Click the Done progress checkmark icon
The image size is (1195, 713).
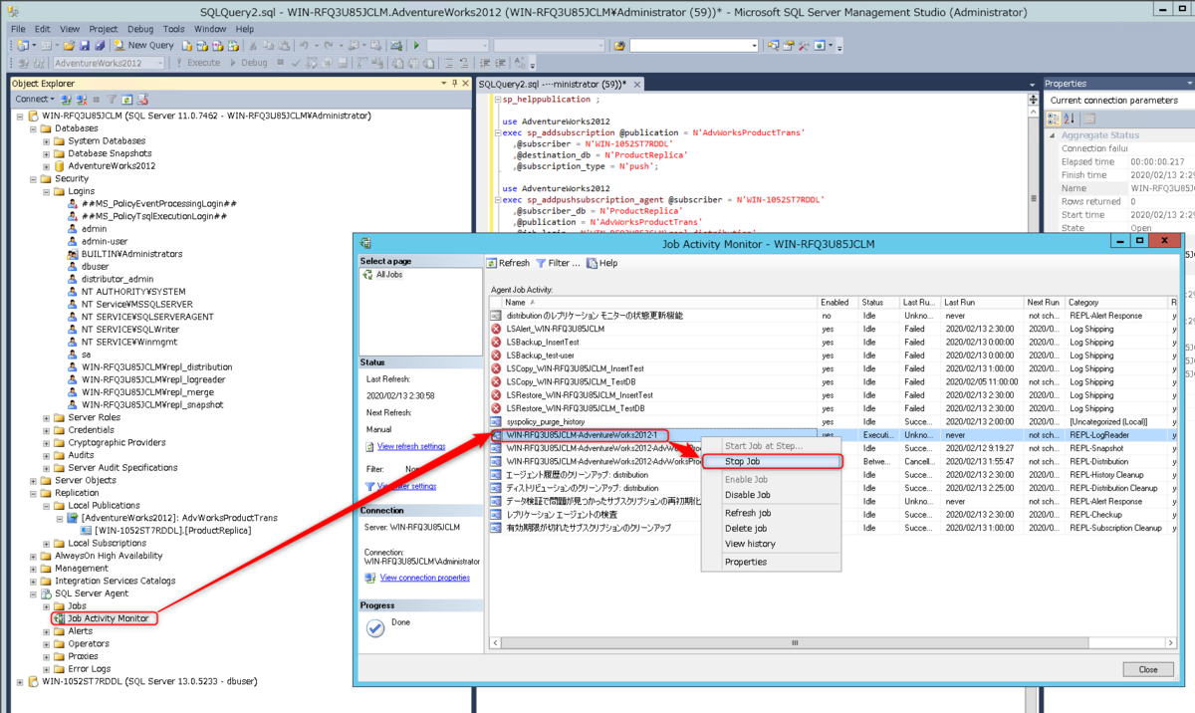coord(375,627)
